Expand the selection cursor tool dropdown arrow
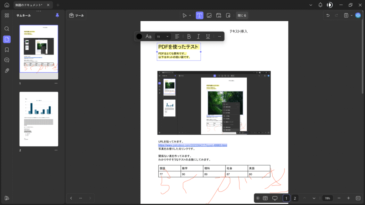The height and width of the screenshot is (205, 365). point(190,15)
